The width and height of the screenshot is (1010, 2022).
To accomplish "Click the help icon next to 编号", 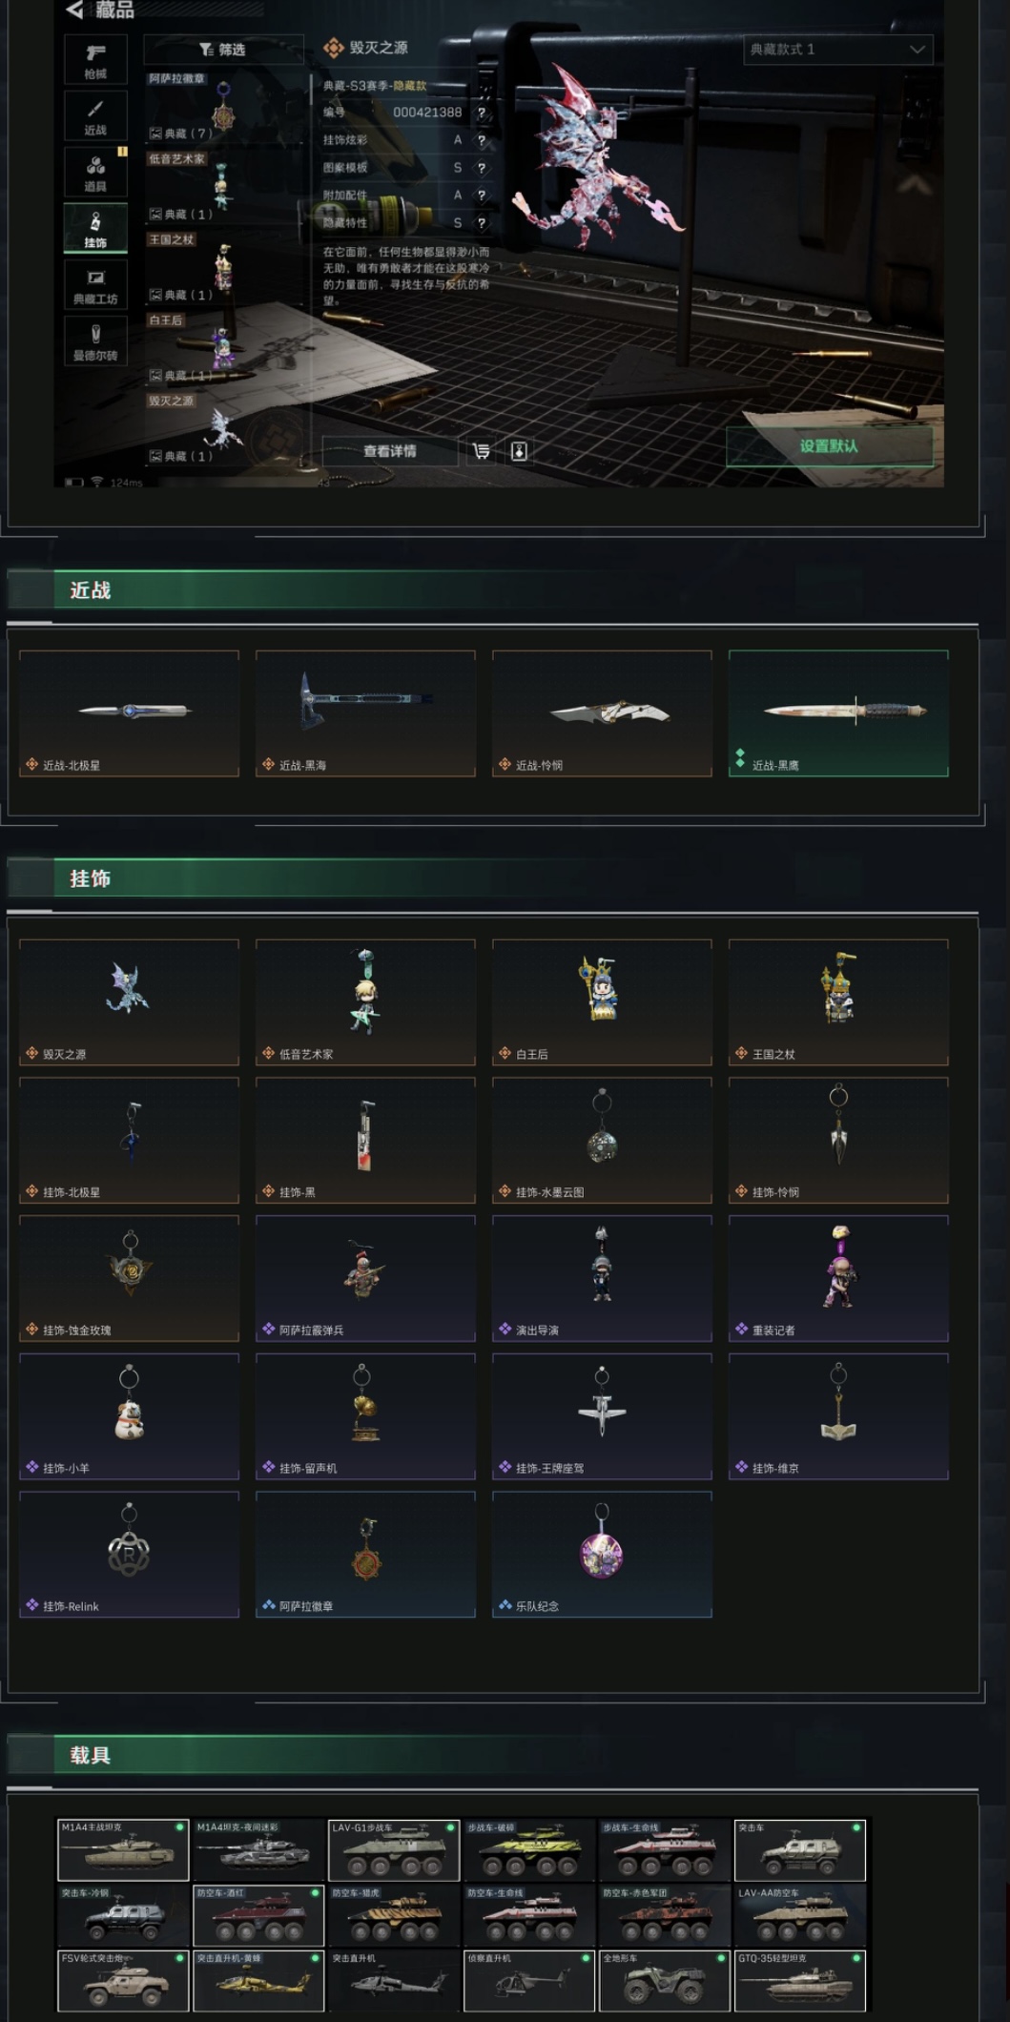I will point(482,113).
